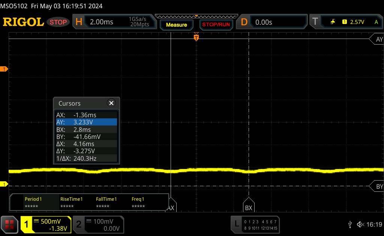Image resolution: width=384 pixels, height=236 pixels.
Task: Toggle channel 1 yellow button
Action: pyautogui.click(x=26, y=224)
